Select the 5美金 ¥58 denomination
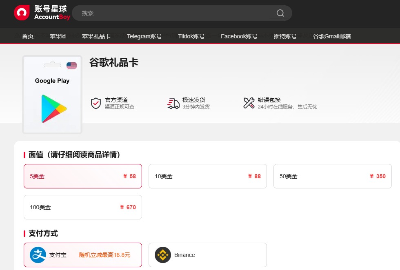The height and width of the screenshot is (270, 400). coord(82,176)
